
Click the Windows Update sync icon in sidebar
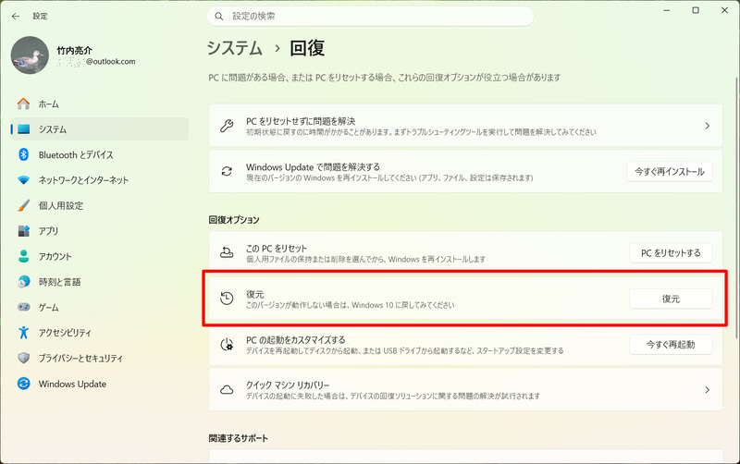pyautogui.click(x=24, y=384)
